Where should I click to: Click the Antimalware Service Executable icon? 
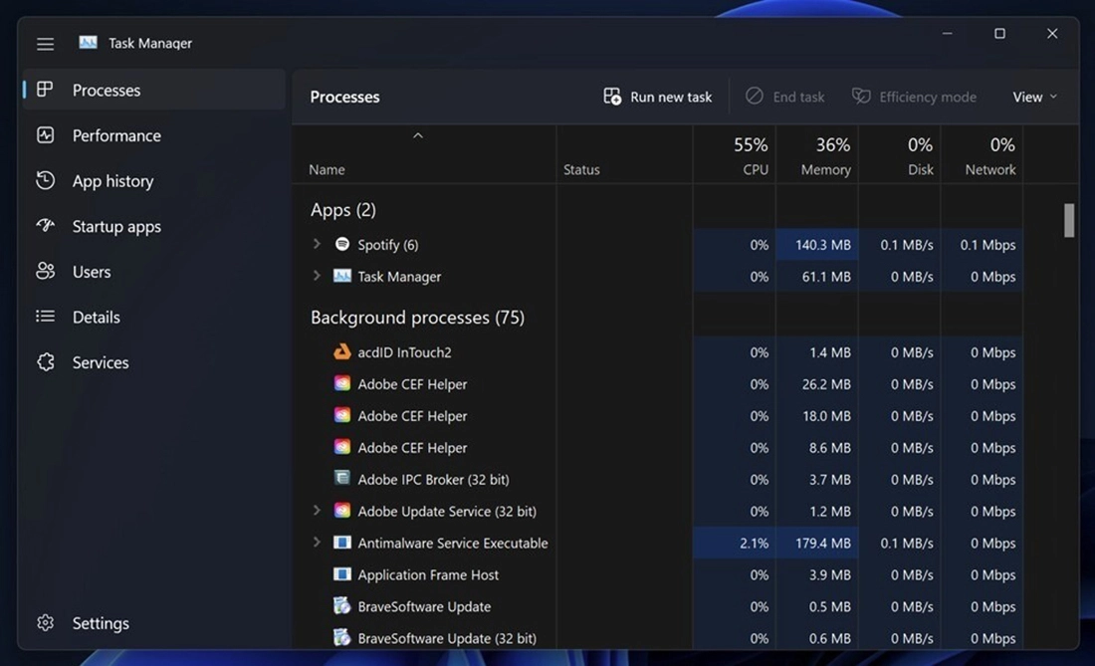tap(342, 543)
